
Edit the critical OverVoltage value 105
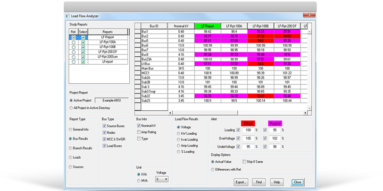[x=248, y=138]
